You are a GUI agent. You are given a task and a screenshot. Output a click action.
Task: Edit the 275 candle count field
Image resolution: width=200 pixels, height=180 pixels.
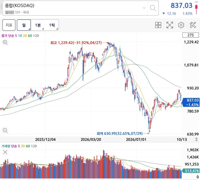click(190, 35)
